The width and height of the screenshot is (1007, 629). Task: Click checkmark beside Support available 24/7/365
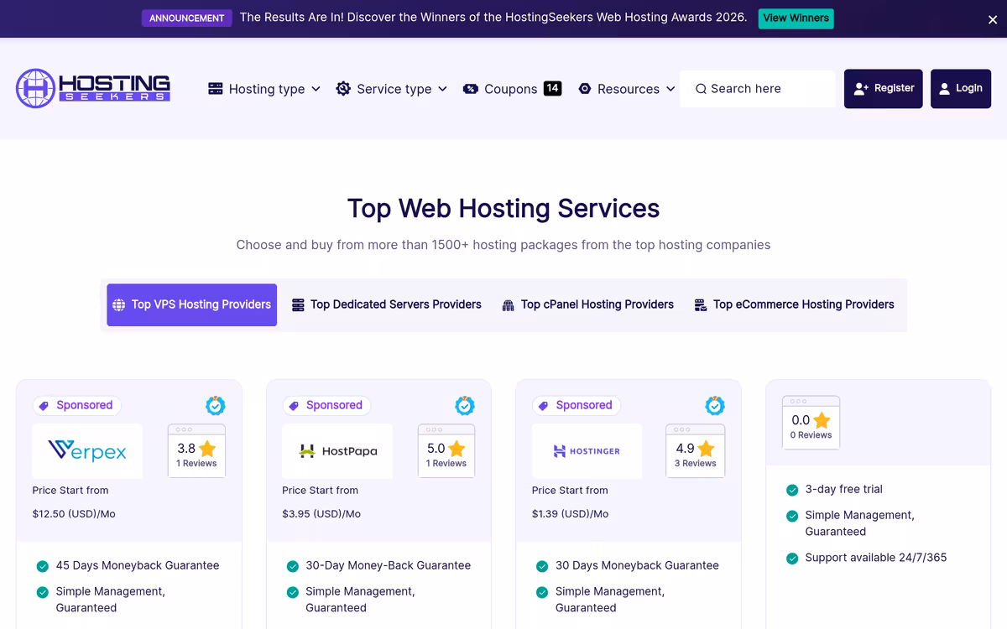tap(792, 559)
